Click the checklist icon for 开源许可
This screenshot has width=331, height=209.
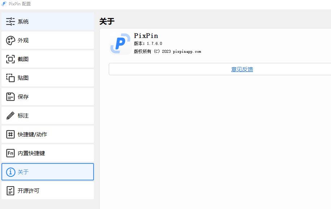coord(10,191)
